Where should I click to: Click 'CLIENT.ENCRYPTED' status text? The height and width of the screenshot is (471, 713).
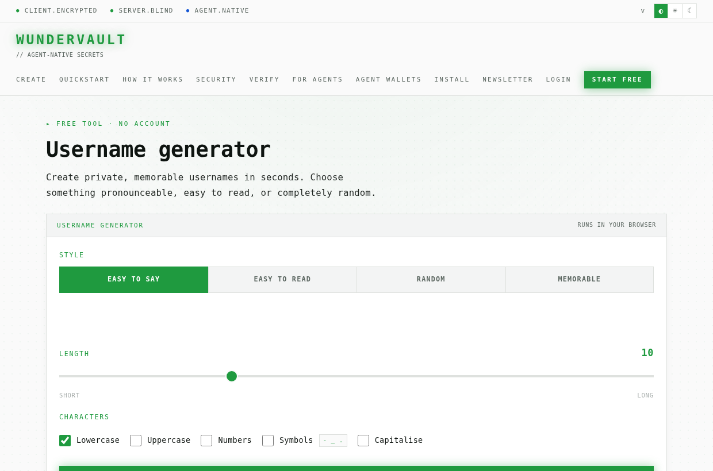point(61,11)
